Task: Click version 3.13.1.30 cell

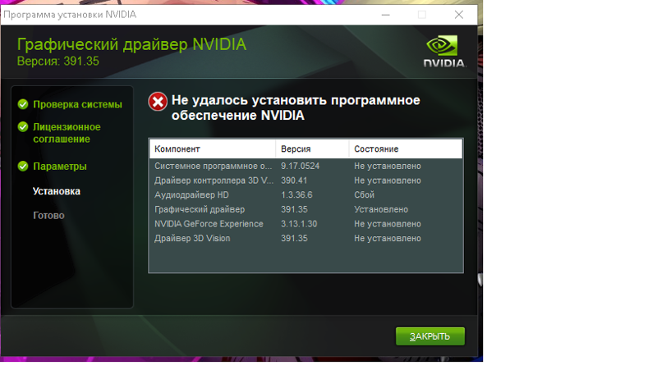Action: [299, 224]
